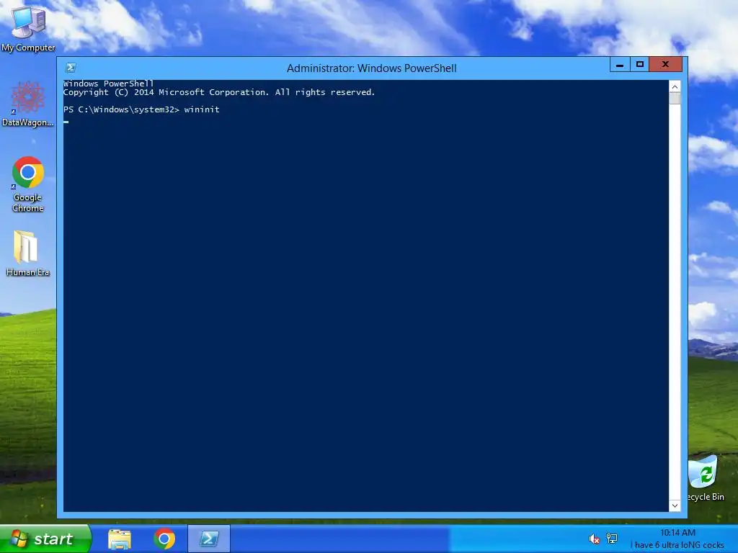Select the Human Era folder icon
The image size is (738, 553).
(x=27, y=253)
